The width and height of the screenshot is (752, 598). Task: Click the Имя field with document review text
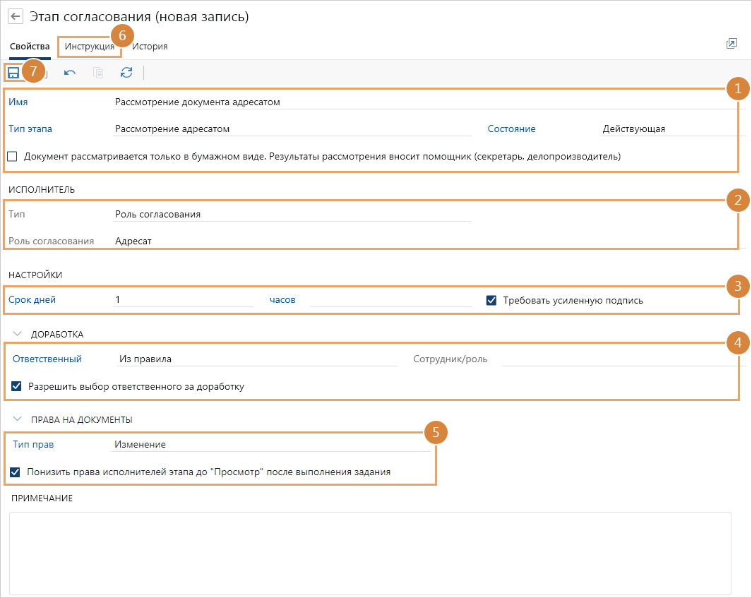click(424, 102)
